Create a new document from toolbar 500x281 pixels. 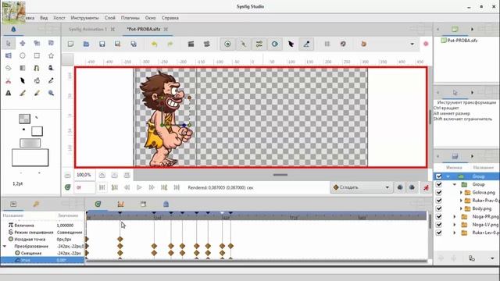(70, 44)
